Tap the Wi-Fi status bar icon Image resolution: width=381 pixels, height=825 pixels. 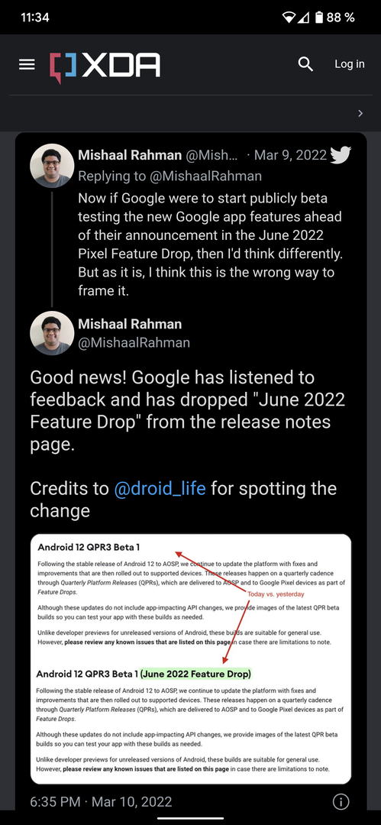pos(289,18)
